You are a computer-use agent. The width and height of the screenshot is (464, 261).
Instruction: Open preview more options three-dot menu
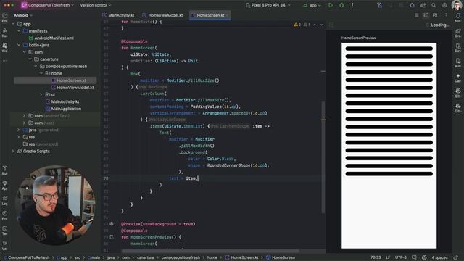point(446,15)
